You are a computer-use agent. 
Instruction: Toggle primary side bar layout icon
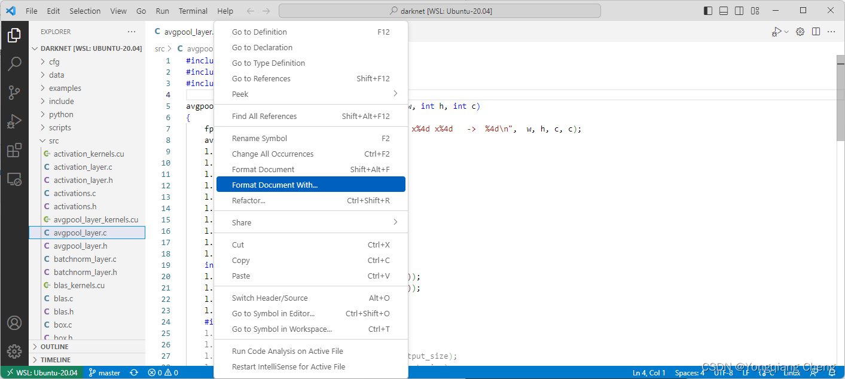[x=708, y=11]
